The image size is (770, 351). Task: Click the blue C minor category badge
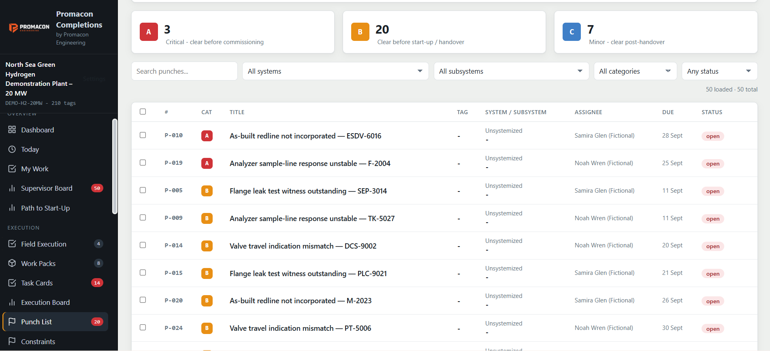pos(572,32)
